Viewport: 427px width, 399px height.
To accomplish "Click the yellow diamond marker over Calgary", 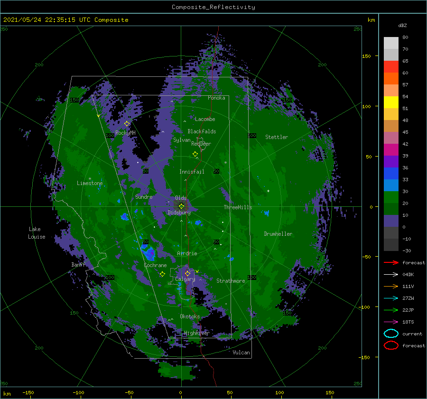I will pos(187,273).
